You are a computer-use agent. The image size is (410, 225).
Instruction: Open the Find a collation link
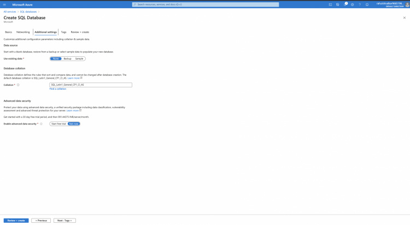tap(57, 88)
